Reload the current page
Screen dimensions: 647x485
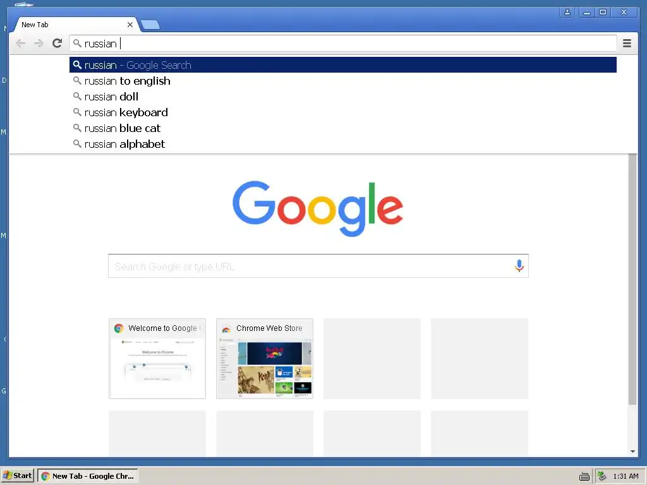coord(57,44)
